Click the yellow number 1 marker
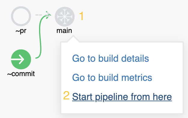The image size is (188, 118). point(81,16)
